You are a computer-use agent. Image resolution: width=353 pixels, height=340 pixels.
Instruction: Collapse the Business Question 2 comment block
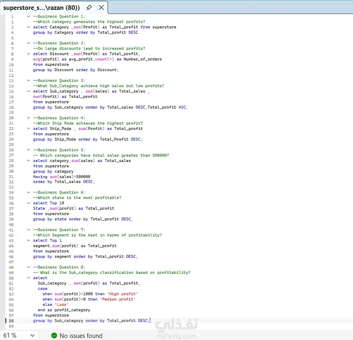click(x=29, y=43)
